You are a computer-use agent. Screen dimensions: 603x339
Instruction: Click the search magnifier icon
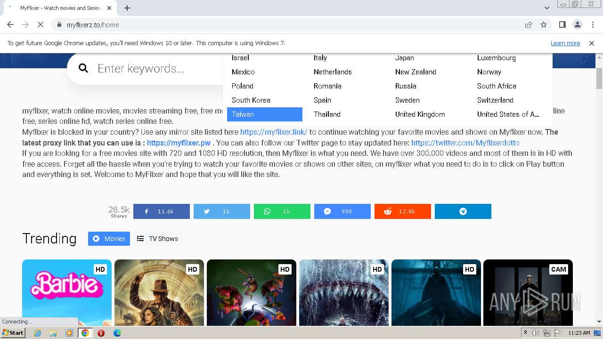point(83,68)
